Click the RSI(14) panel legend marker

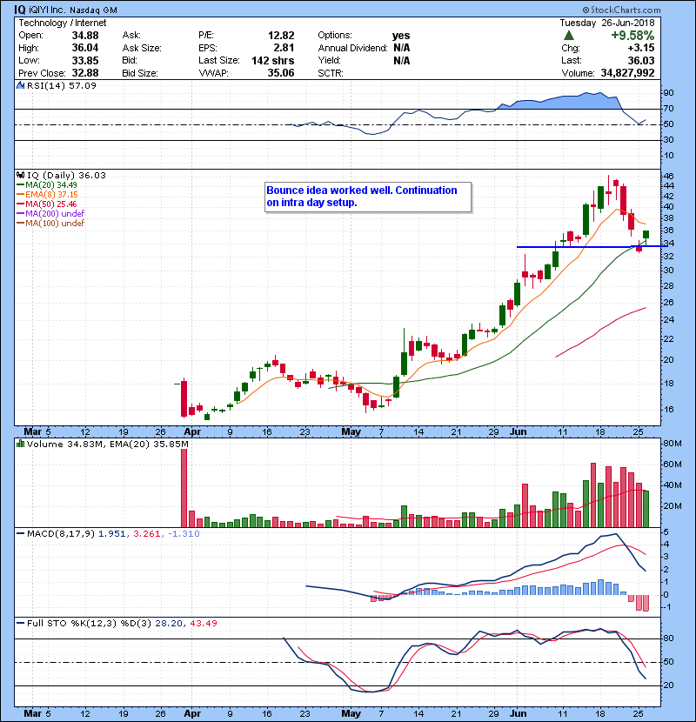(21, 86)
